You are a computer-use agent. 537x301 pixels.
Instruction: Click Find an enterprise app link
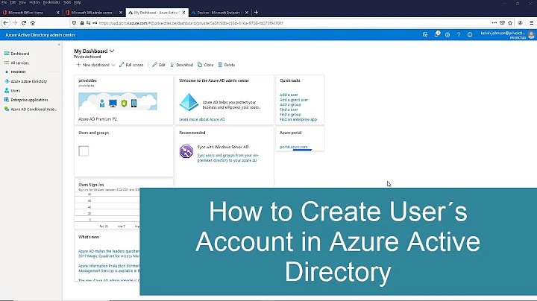coord(298,119)
